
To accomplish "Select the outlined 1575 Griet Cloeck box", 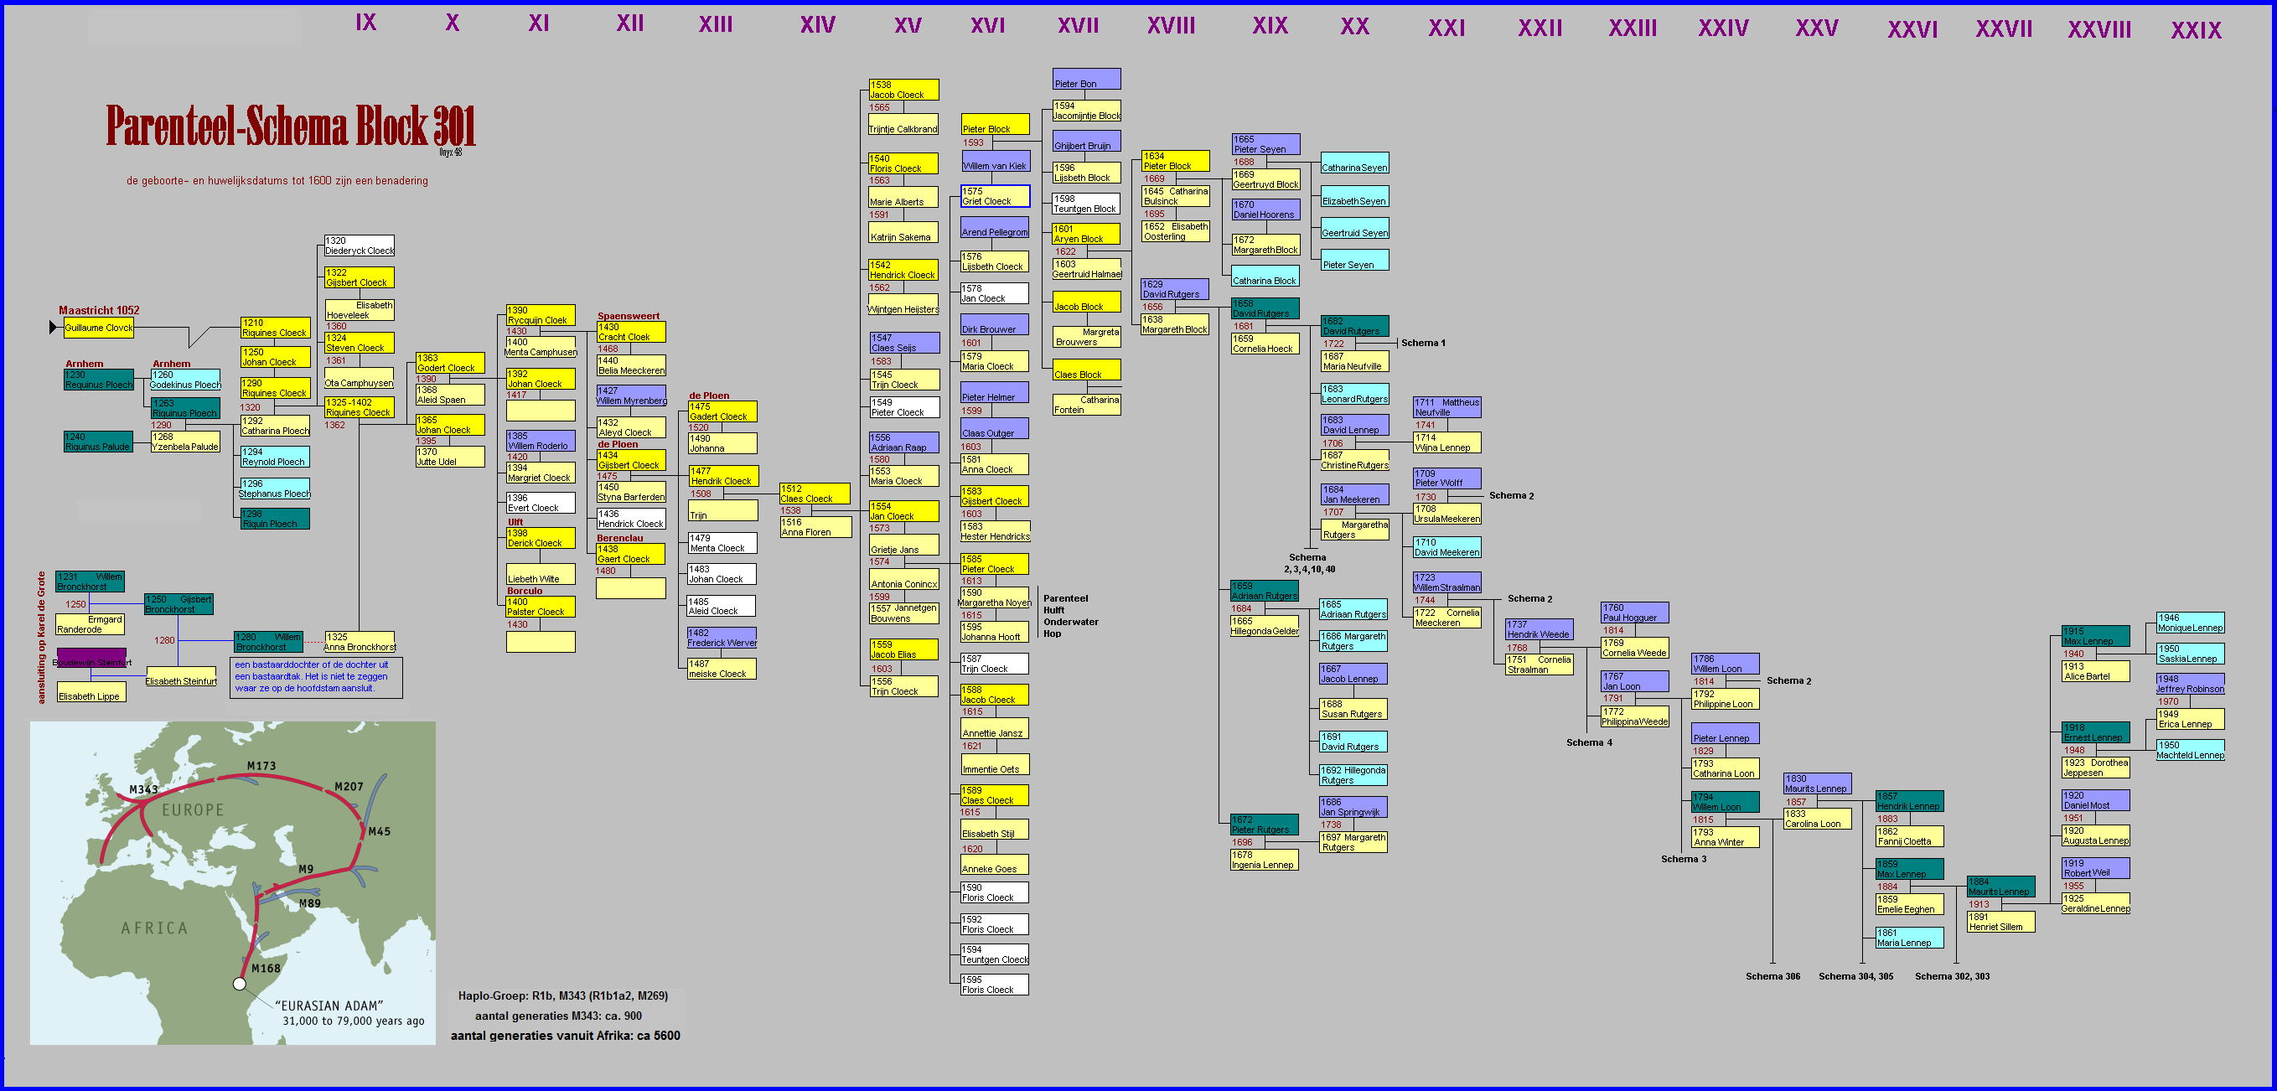I will pos(996,196).
